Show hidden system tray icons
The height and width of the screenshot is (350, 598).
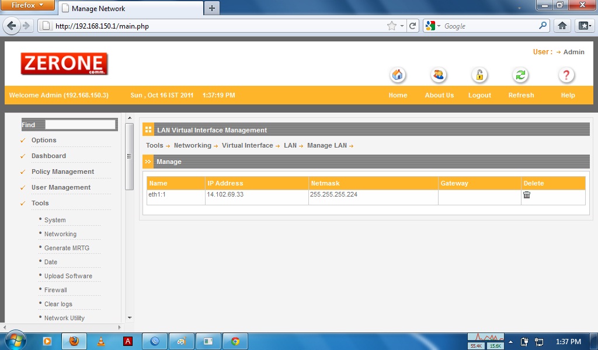pyautogui.click(x=511, y=342)
